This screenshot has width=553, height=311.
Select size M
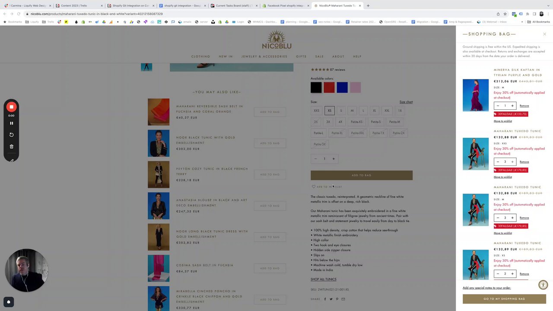[x=352, y=111]
